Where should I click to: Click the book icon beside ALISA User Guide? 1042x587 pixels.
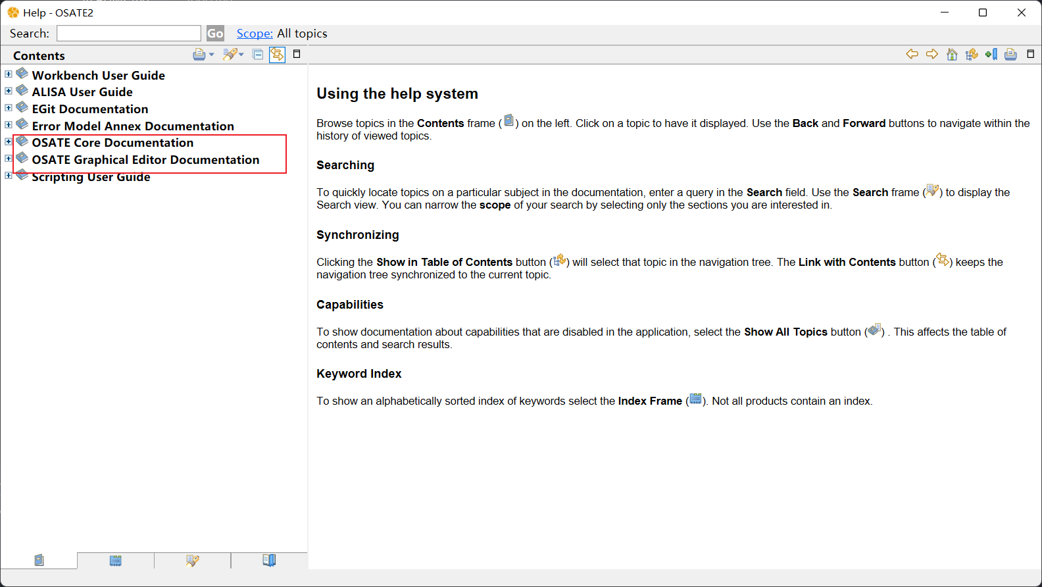click(22, 90)
